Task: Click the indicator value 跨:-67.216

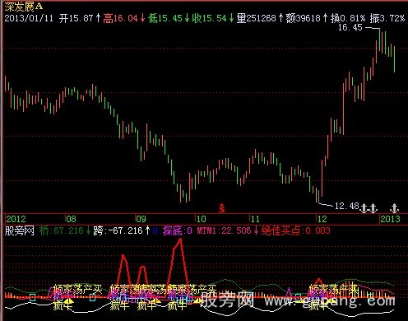Action: click(x=118, y=230)
